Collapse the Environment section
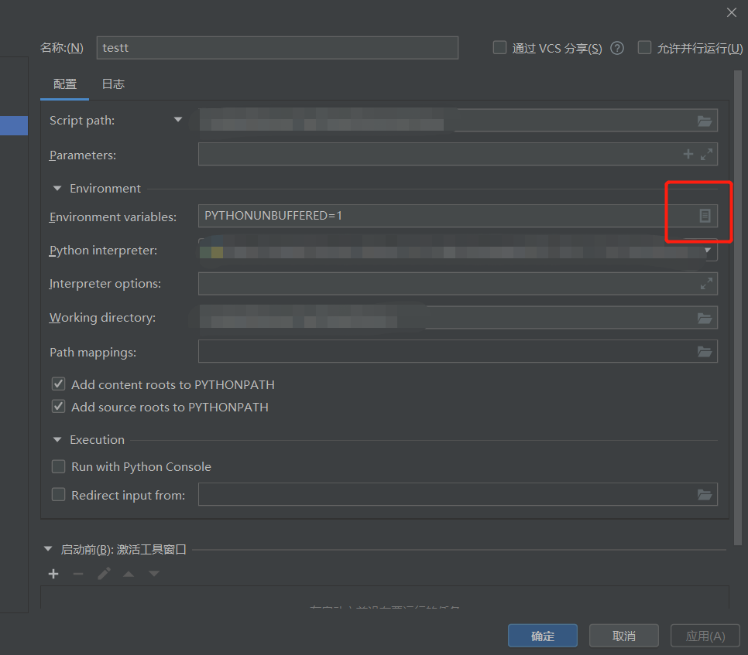The height and width of the screenshot is (655, 748). tap(57, 188)
